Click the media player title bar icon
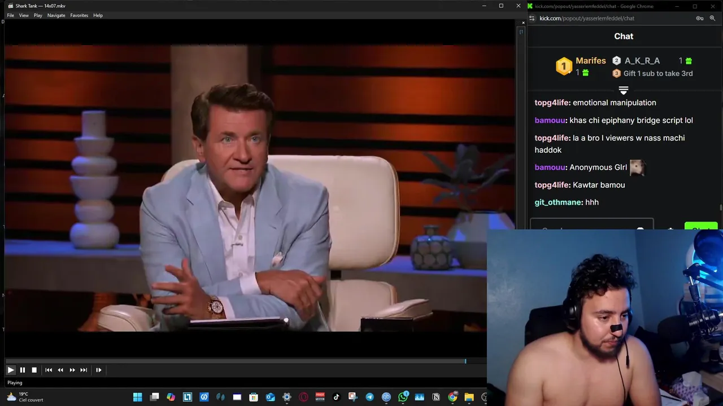The width and height of the screenshot is (723, 406). coord(10,6)
